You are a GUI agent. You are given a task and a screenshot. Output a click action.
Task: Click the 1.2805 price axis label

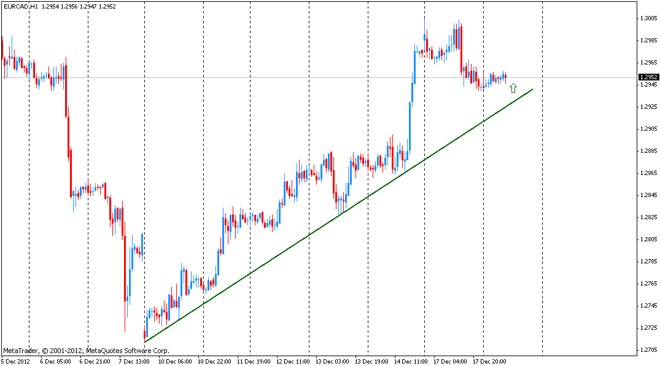648,239
